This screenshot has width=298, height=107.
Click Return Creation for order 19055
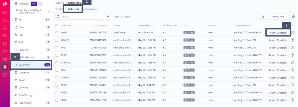(x=278, y=85)
